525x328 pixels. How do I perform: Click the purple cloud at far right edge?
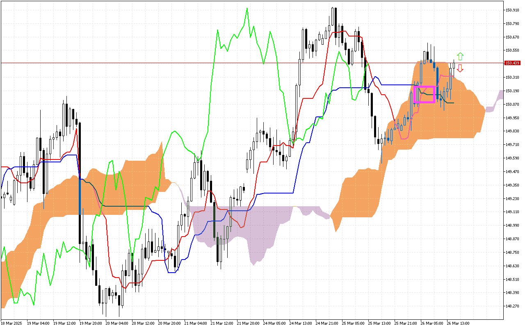(500, 95)
